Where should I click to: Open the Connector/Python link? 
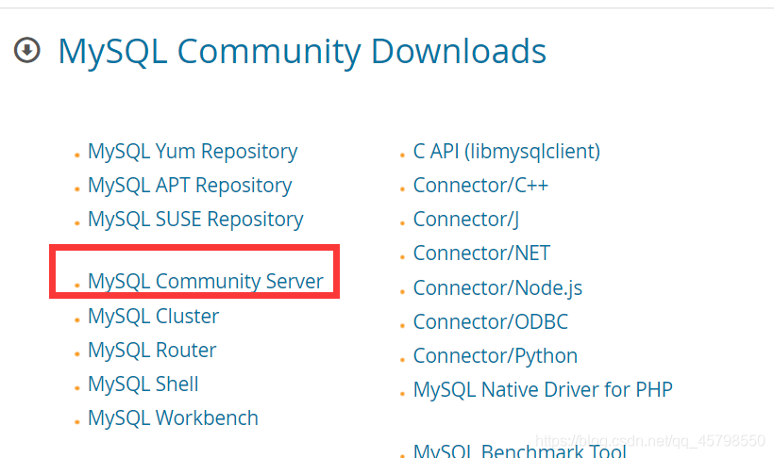coord(496,356)
